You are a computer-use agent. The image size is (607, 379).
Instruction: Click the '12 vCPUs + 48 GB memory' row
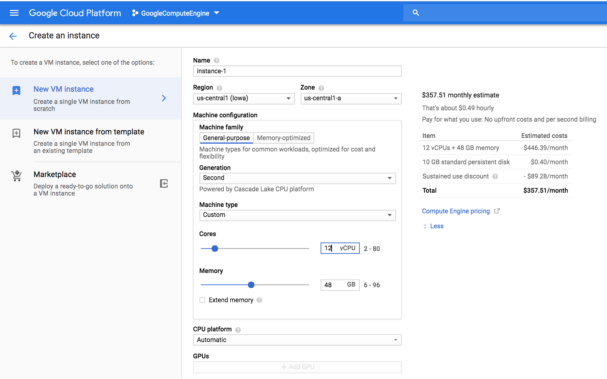pos(495,148)
